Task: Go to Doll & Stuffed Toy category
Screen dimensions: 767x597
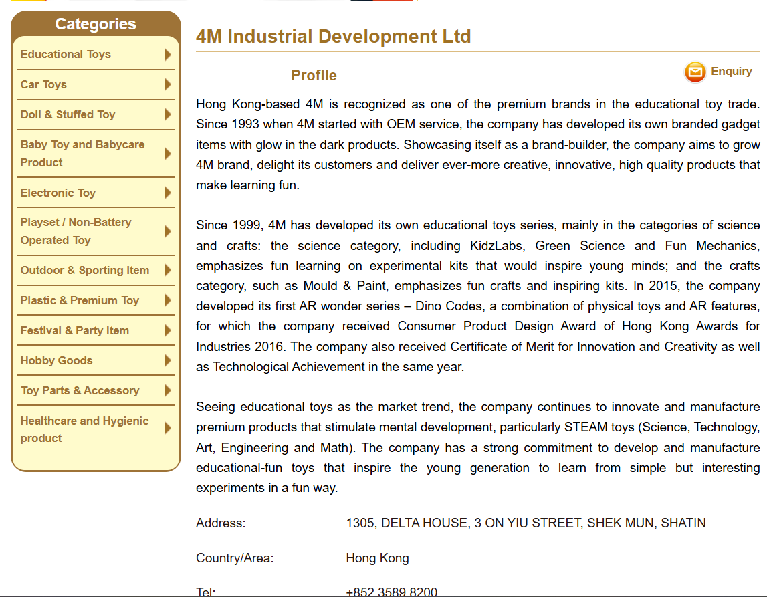Action: point(68,114)
